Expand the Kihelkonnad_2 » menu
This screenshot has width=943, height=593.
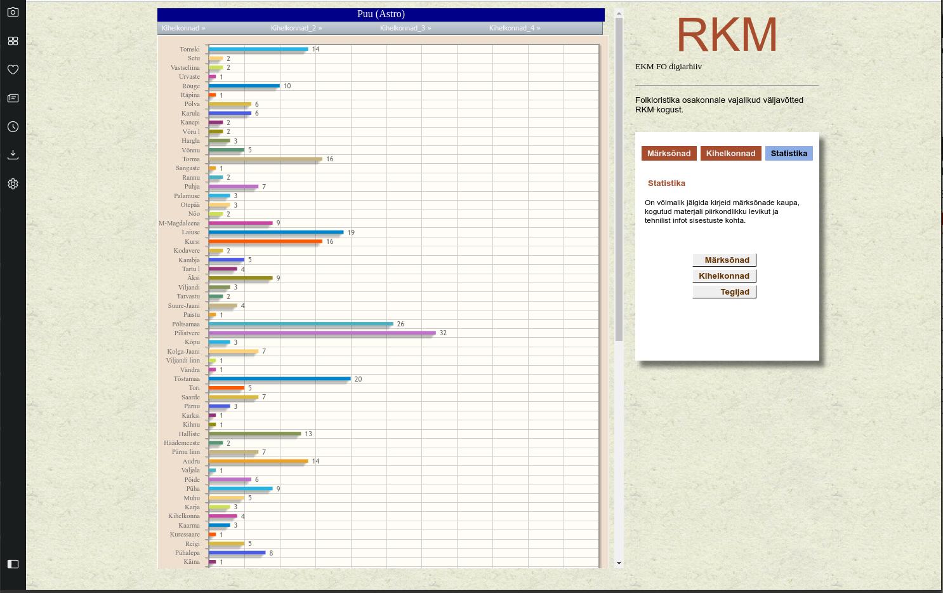click(x=296, y=29)
